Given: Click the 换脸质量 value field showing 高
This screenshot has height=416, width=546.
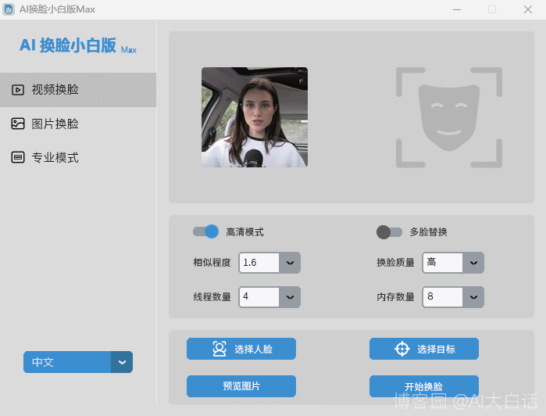Looking at the screenshot, I should coord(443,263).
